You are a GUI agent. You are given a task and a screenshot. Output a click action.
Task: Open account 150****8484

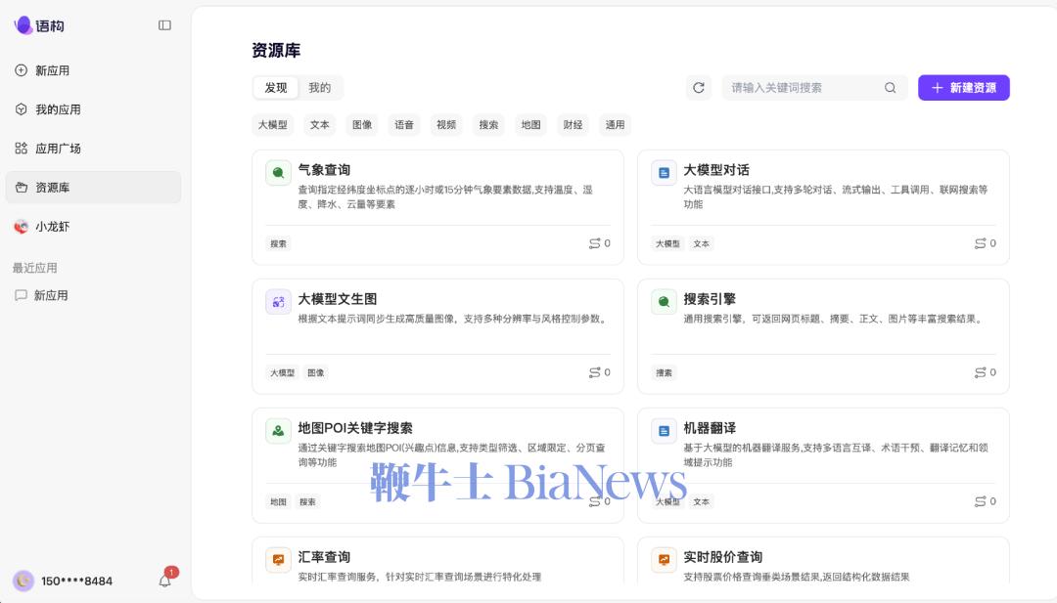pos(77,581)
